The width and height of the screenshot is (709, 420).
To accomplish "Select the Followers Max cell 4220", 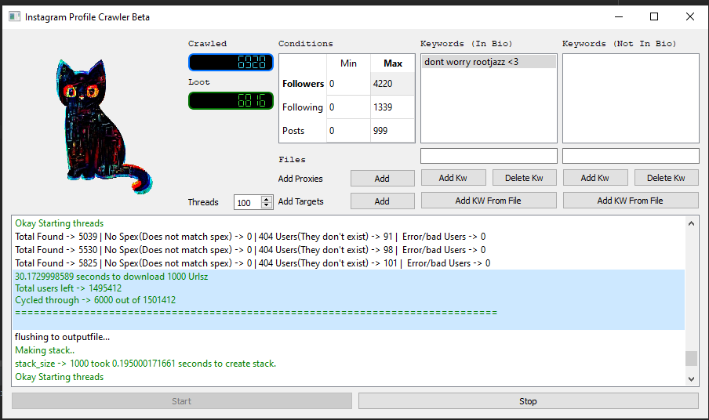I will pos(392,84).
